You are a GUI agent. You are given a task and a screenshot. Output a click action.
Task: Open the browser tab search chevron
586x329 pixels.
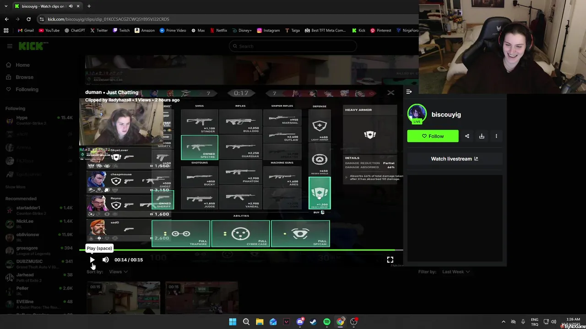tap(5, 6)
